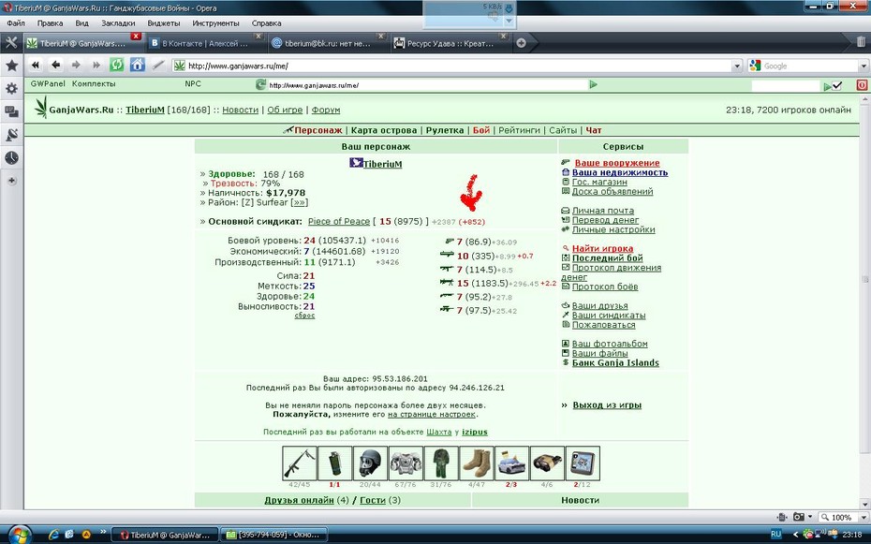
Task: Open the Закладки menu
Action: point(118,23)
